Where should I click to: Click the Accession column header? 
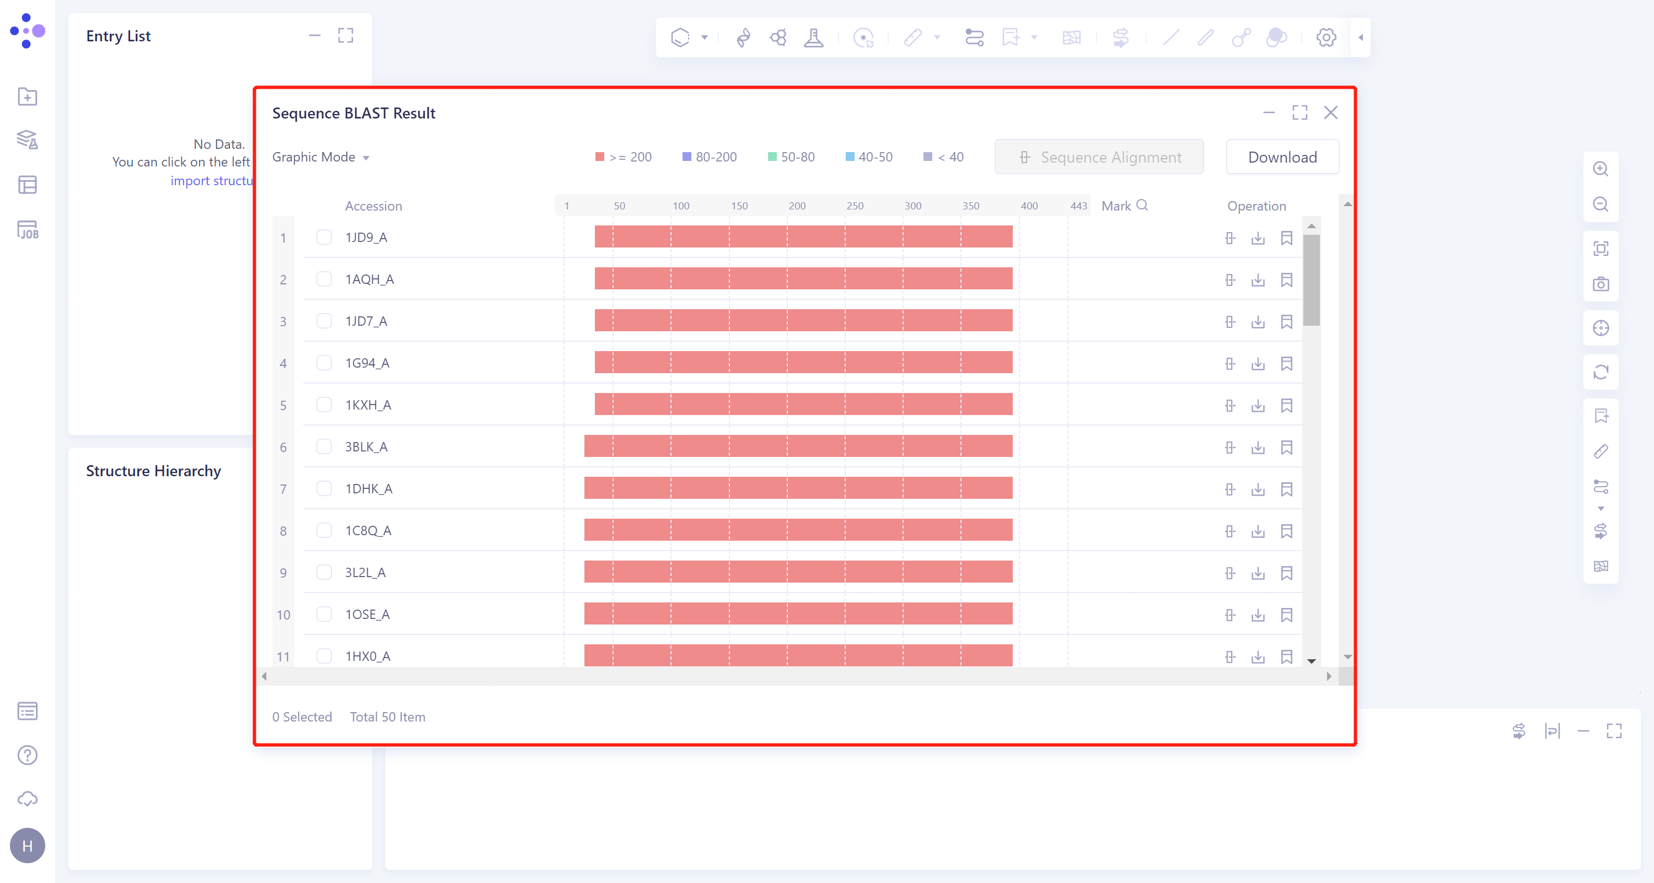point(373,206)
